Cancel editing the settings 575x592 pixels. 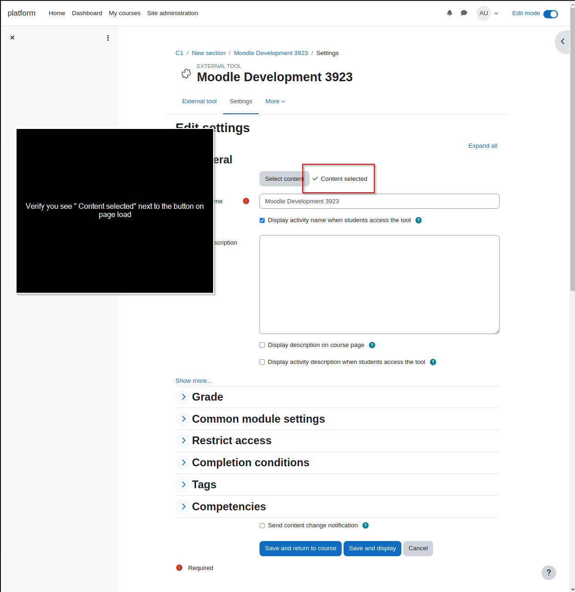[418, 548]
